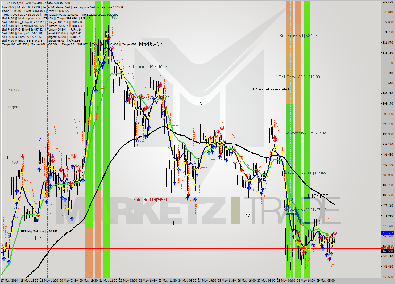The width and height of the screenshot is (395, 284).
Task: Click the red 466.274 price tag on axis
Action: click(x=388, y=248)
